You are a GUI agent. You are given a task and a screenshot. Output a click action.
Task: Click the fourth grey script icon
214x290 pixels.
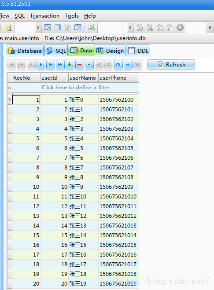(x=170, y=28)
